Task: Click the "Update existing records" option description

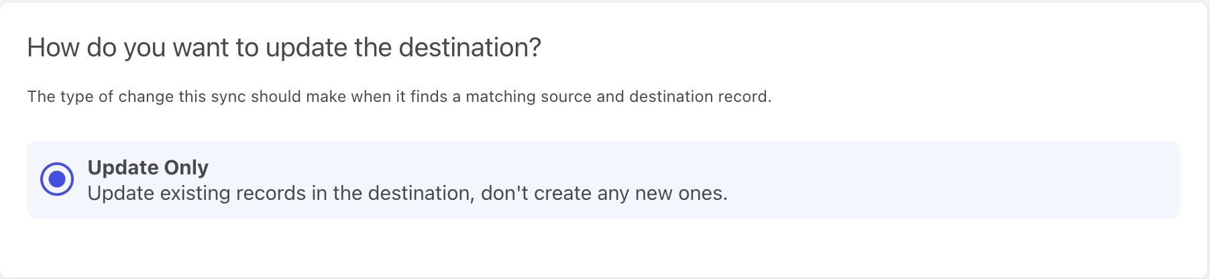Action: (x=406, y=193)
